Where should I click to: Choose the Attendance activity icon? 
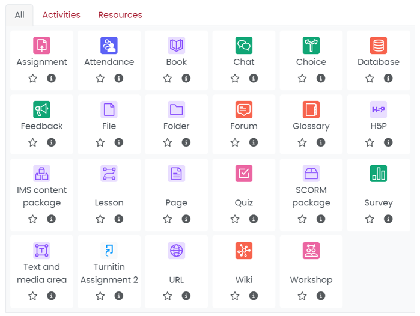pyautogui.click(x=109, y=45)
